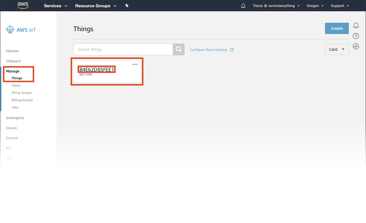Open the thing card ellipsis menu
366x223 pixels.
[135, 64]
